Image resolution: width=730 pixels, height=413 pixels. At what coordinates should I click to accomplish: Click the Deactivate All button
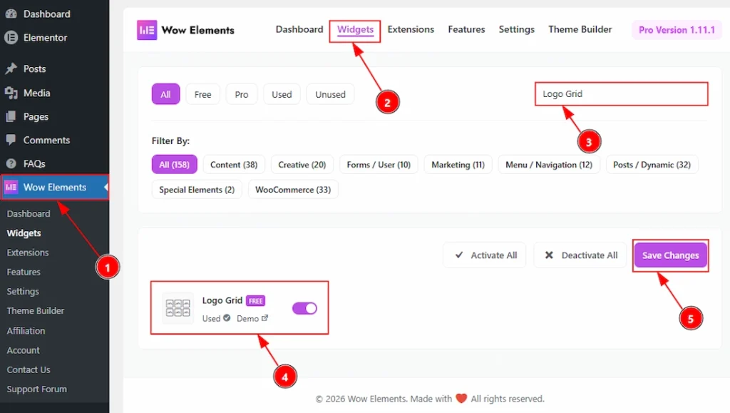580,255
